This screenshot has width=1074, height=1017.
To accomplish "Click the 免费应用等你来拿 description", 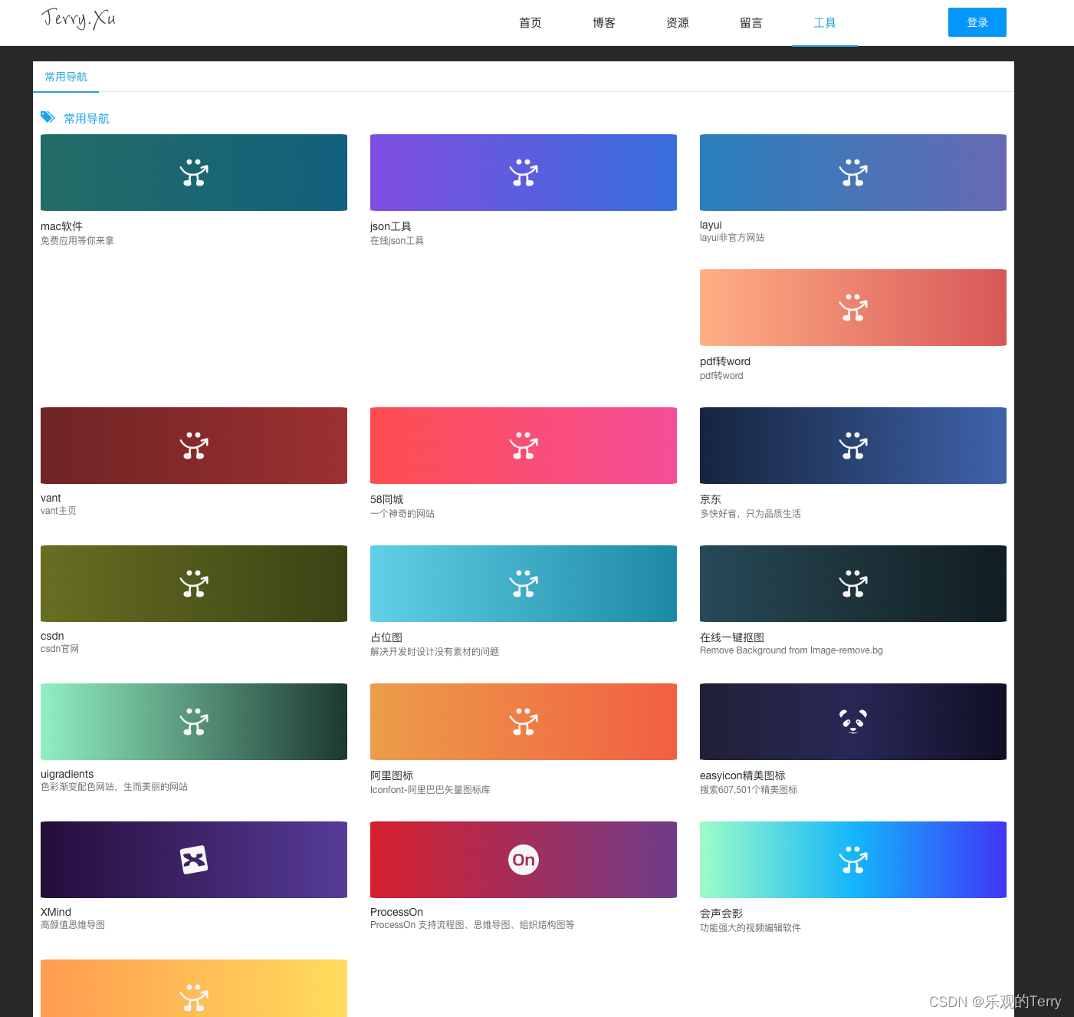I will pyautogui.click(x=77, y=241).
